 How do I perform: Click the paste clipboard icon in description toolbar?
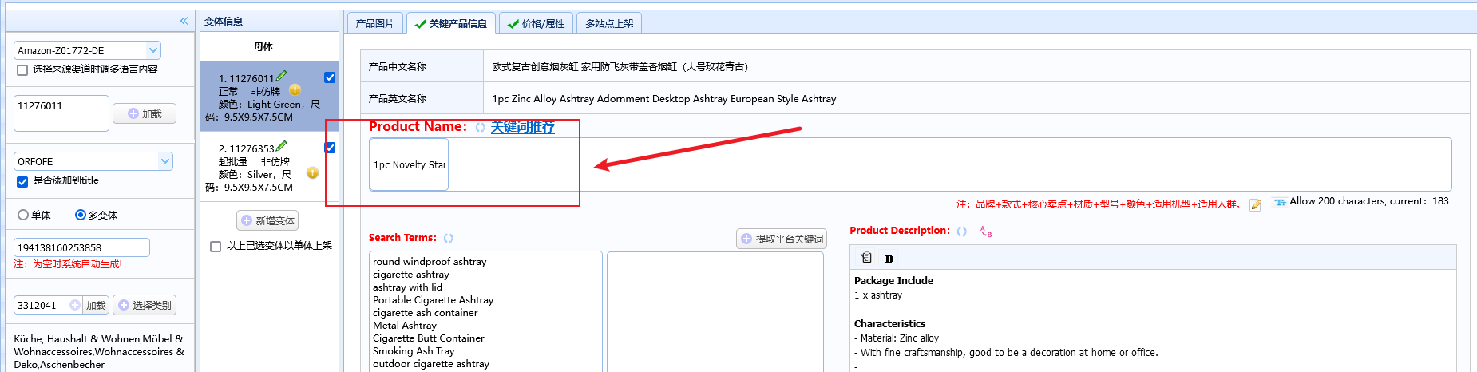tap(866, 258)
